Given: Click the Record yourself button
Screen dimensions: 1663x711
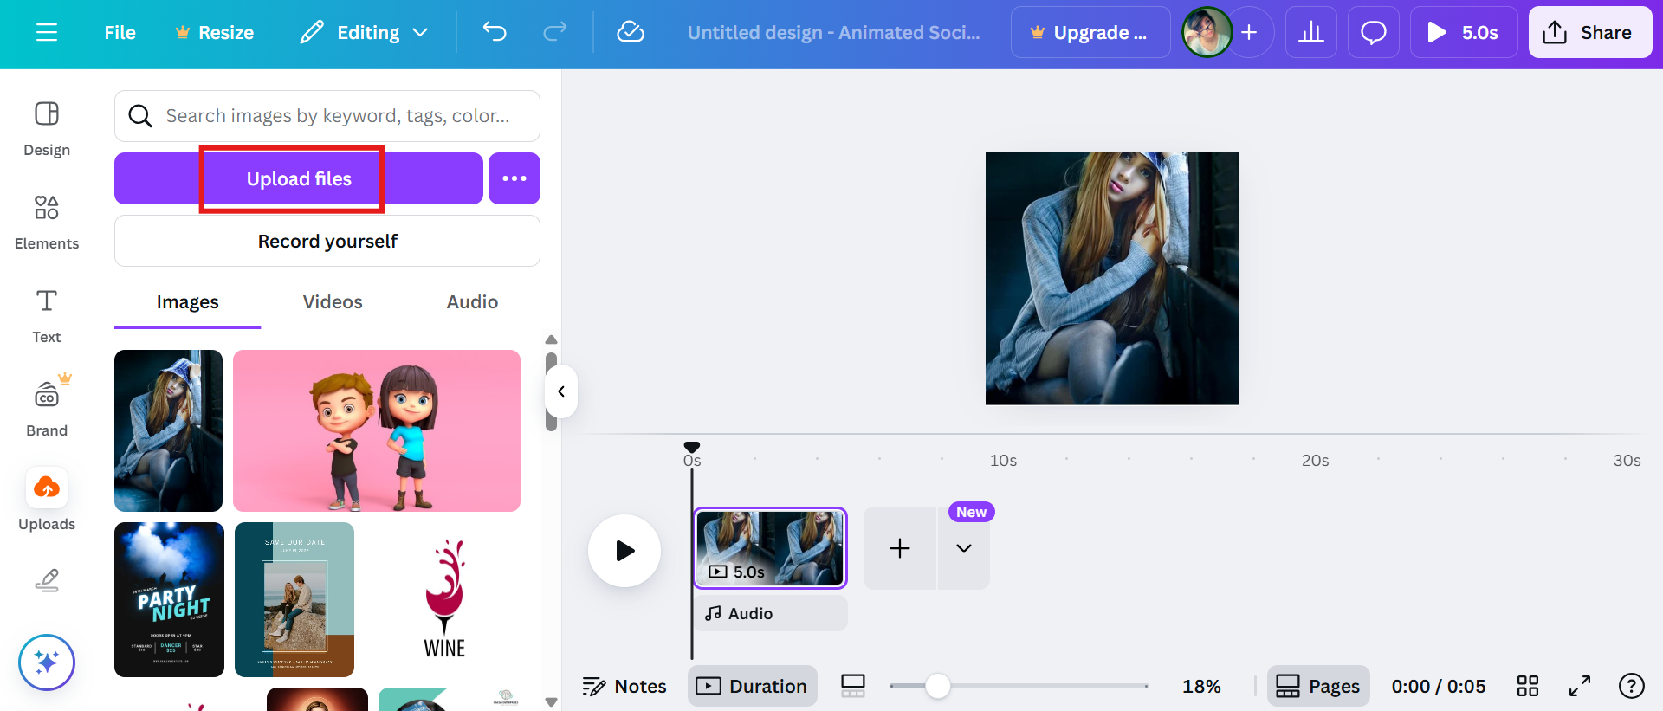Looking at the screenshot, I should coord(327,241).
